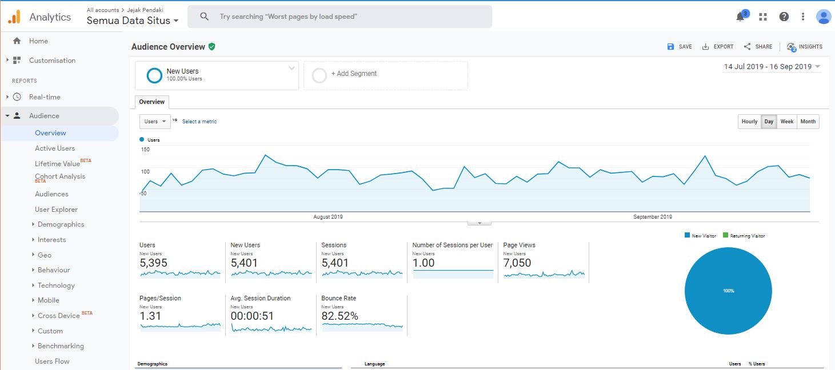Expand the Geo submenu

tap(33, 255)
